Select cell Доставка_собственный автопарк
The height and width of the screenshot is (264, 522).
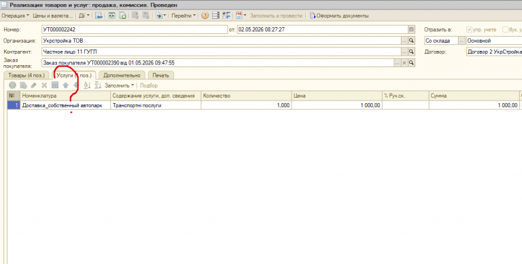coord(65,105)
